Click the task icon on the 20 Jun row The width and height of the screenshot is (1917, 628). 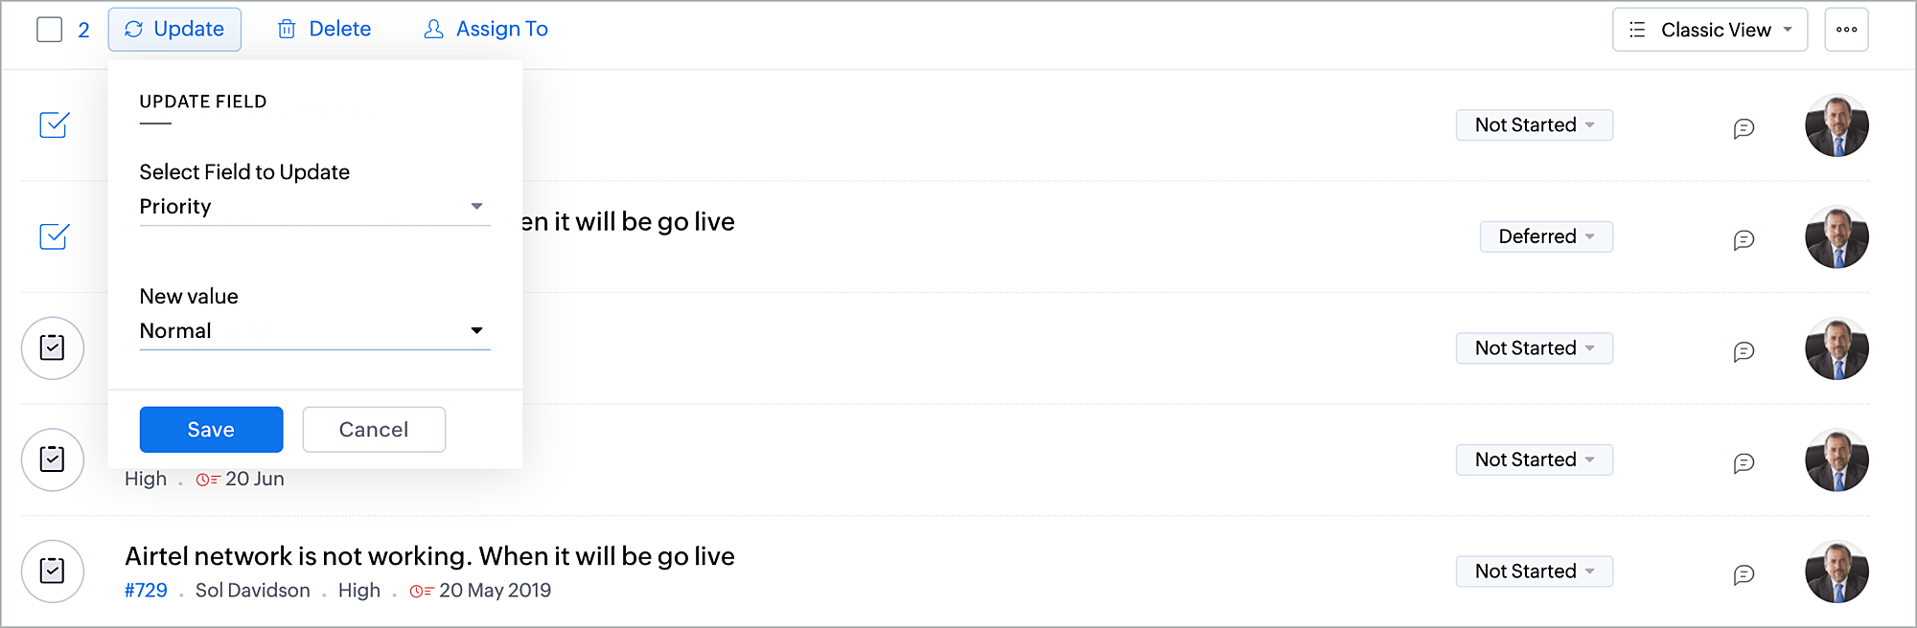point(53,460)
